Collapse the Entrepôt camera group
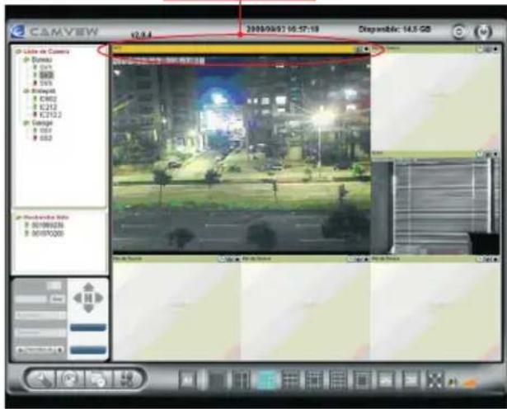The image size is (507, 409). [26, 91]
